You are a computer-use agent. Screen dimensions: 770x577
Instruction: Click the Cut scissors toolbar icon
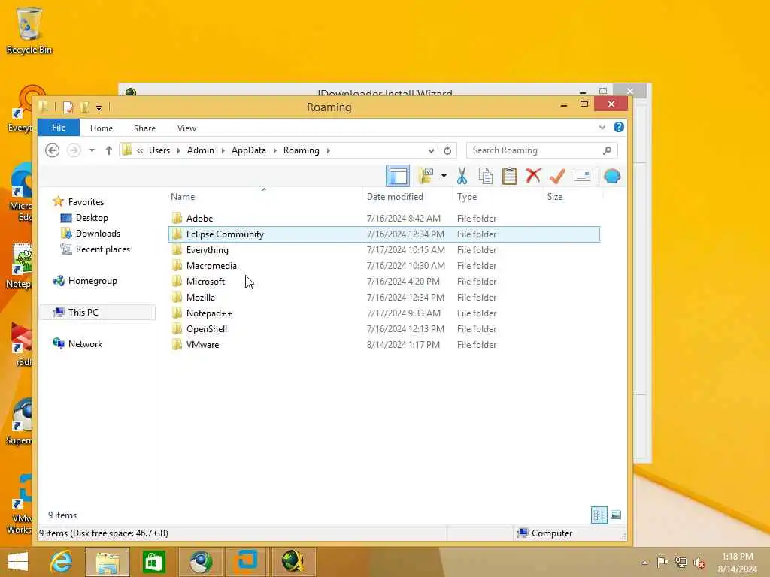click(462, 176)
